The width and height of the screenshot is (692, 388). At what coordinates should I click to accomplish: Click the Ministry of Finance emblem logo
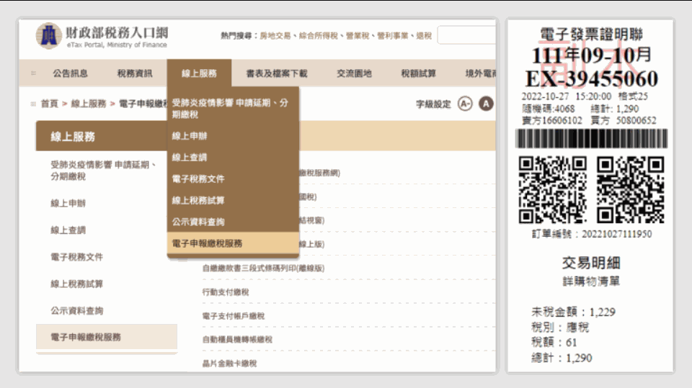tap(48, 36)
